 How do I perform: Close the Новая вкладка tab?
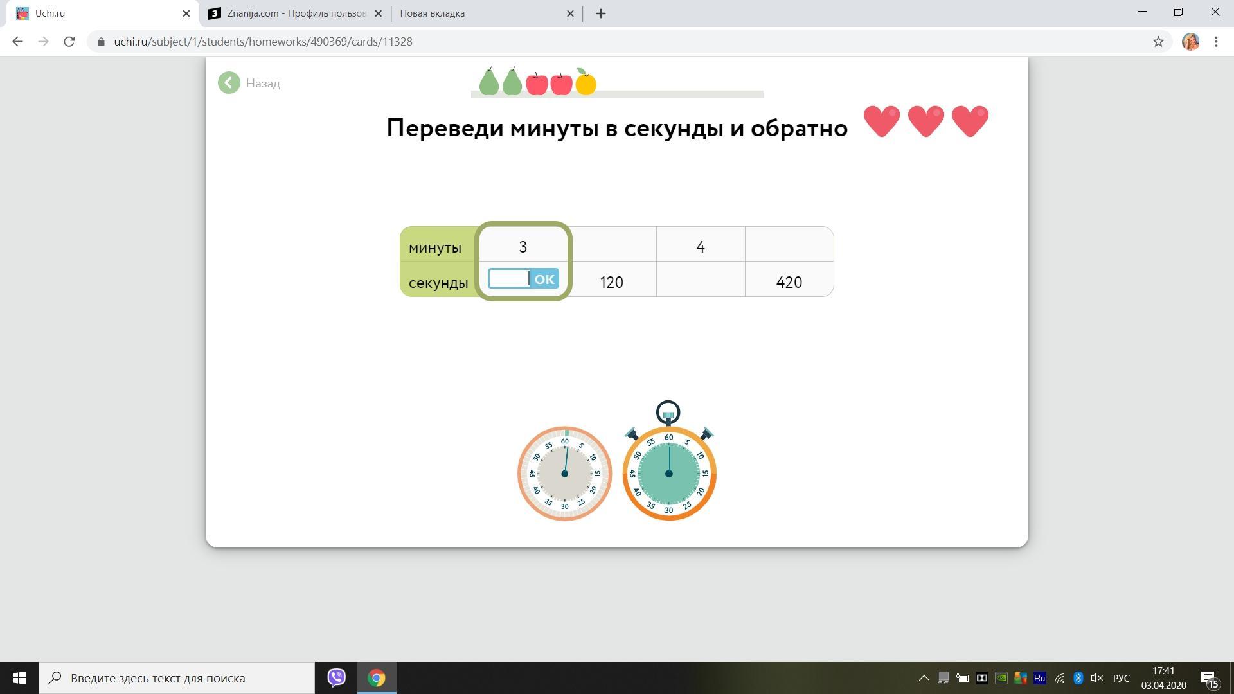click(570, 13)
